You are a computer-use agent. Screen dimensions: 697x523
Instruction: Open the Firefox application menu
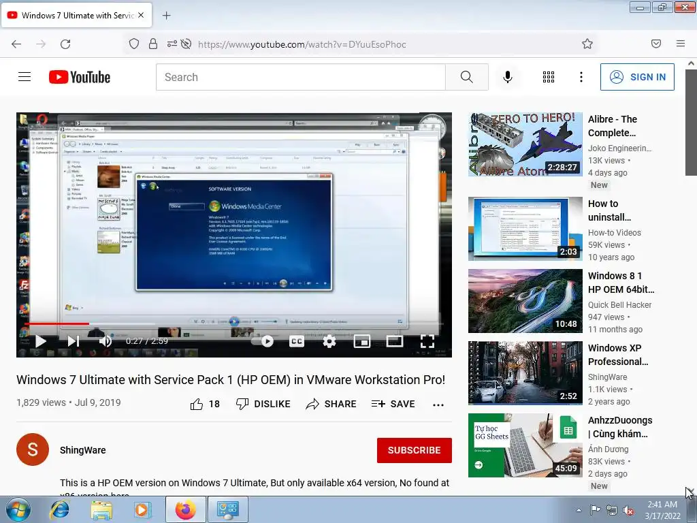681,44
